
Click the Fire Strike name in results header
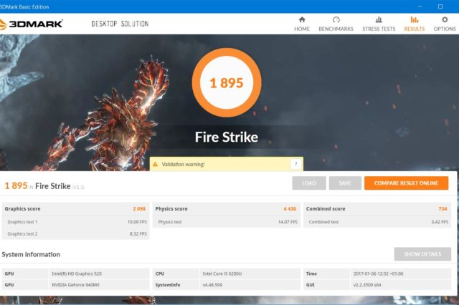52,186
